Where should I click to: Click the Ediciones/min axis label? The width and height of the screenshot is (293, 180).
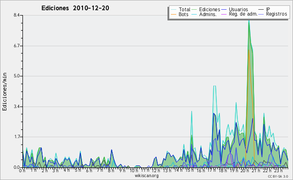pyautogui.click(x=4, y=91)
